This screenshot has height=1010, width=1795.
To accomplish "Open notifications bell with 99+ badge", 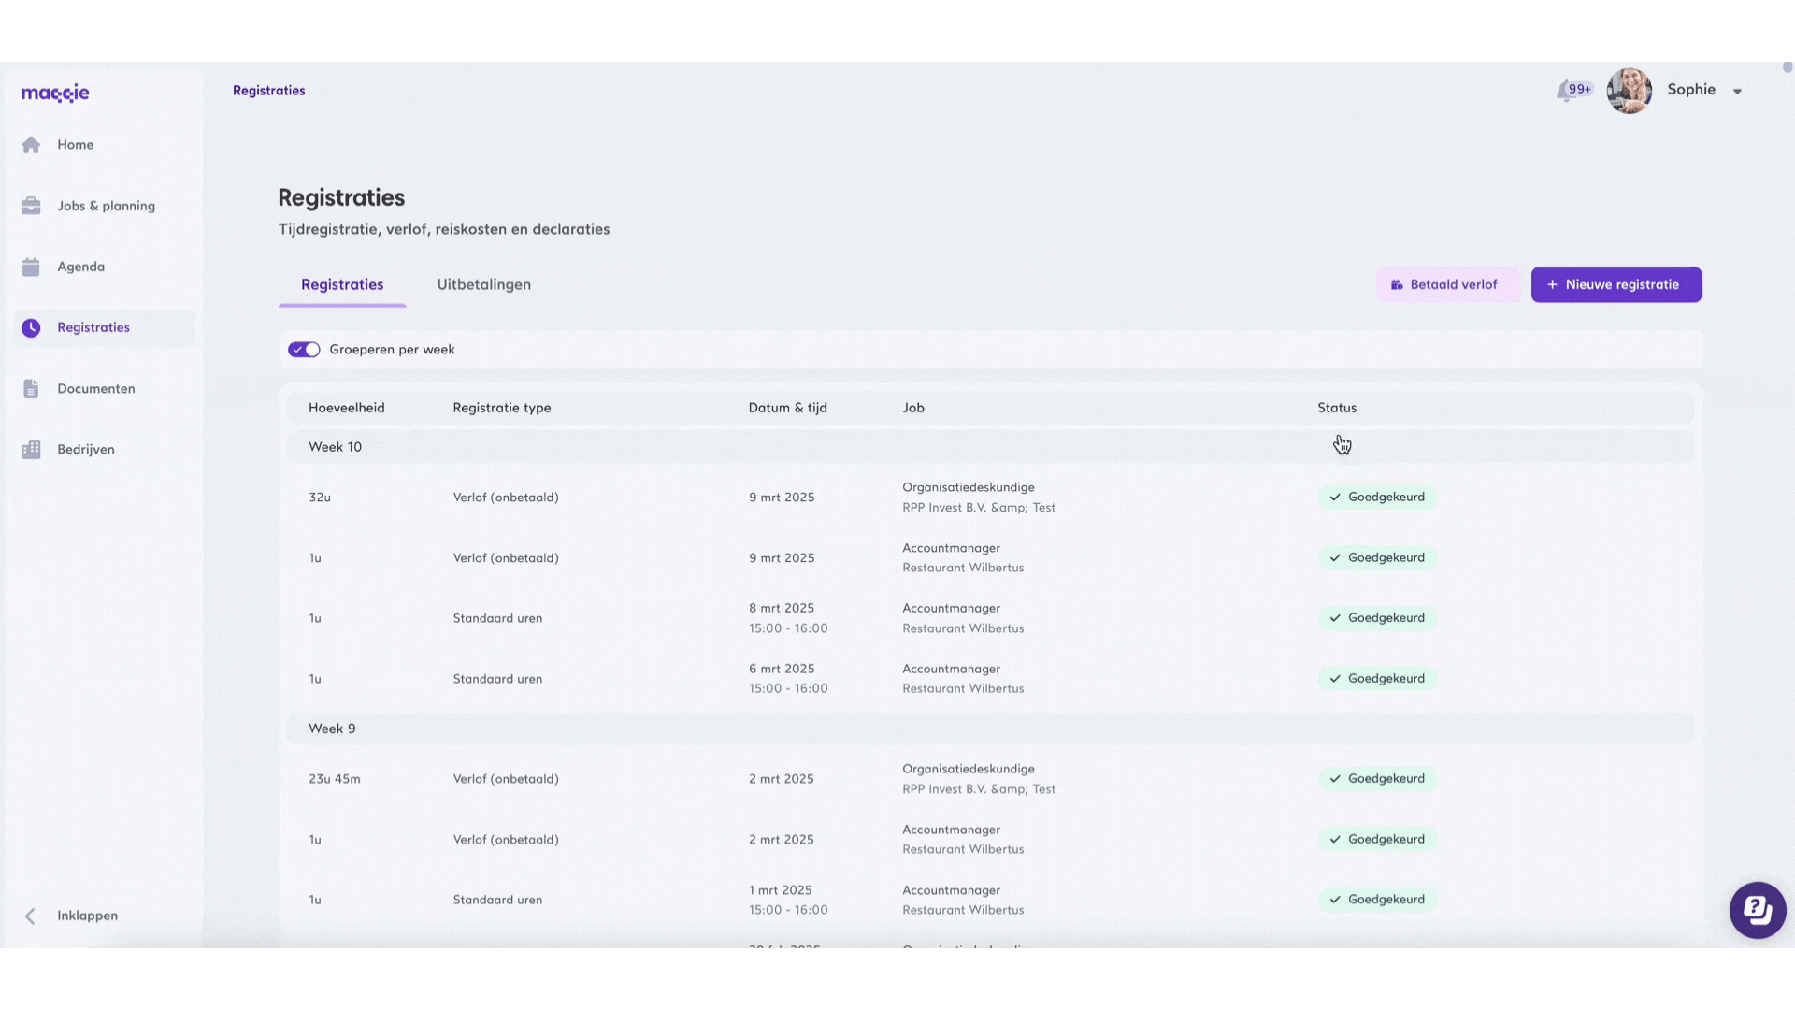I will click(x=1566, y=91).
